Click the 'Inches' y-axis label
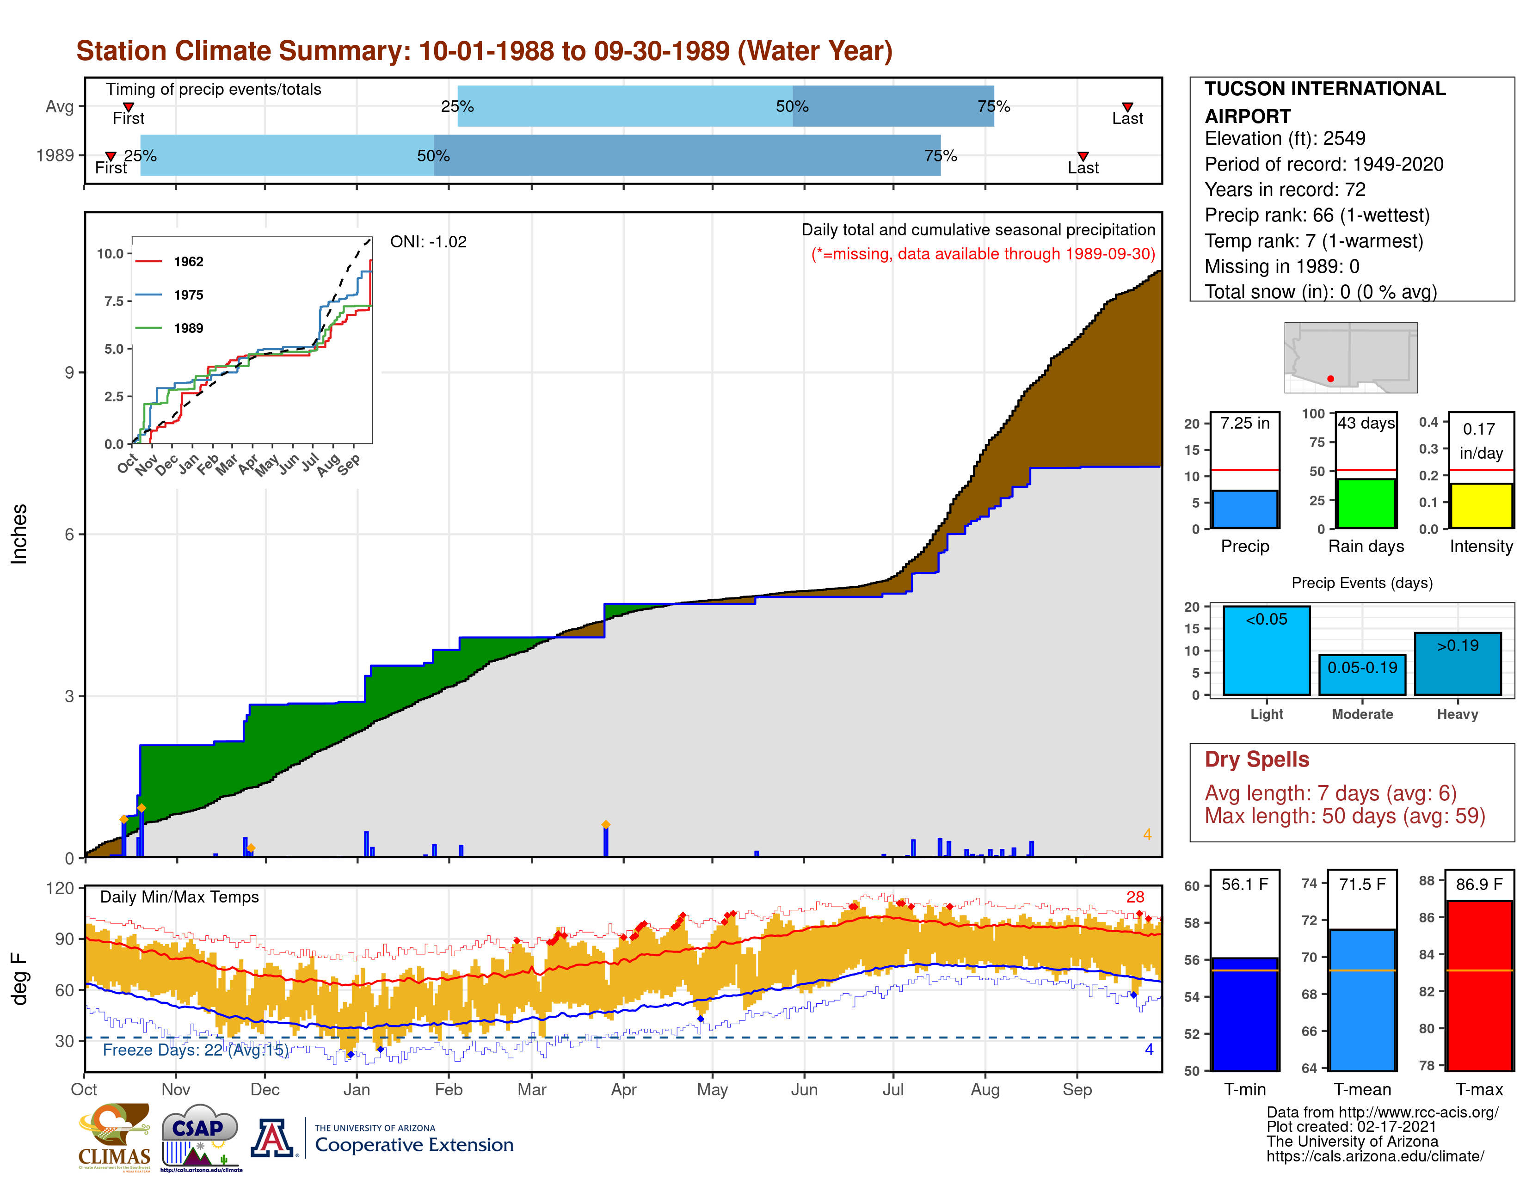Image resolution: width=1526 pixels, height=1179 pixels. click(19, 534)
